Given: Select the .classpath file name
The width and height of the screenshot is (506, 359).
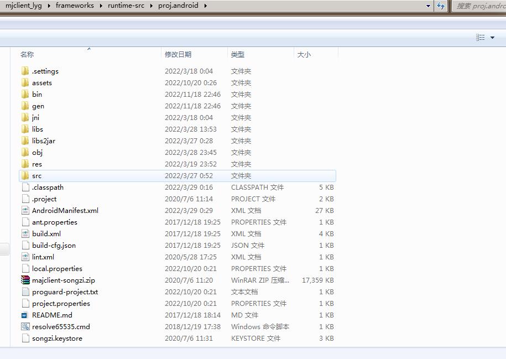Looking at the screenshot, I should (x=48, y=188).
